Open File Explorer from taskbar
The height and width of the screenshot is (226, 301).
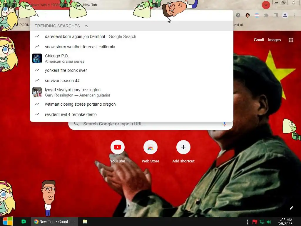pyautogui.click(x=85, y=222)
